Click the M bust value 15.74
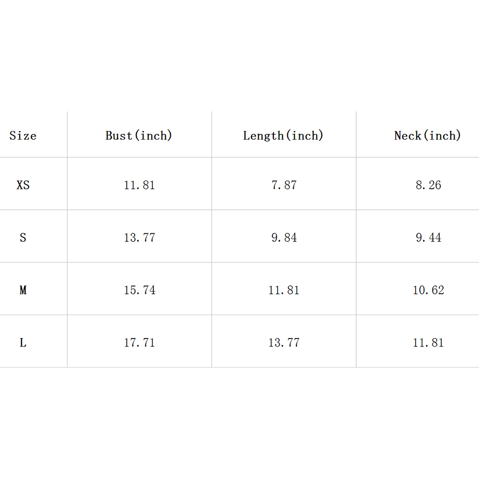 point(140,290)
